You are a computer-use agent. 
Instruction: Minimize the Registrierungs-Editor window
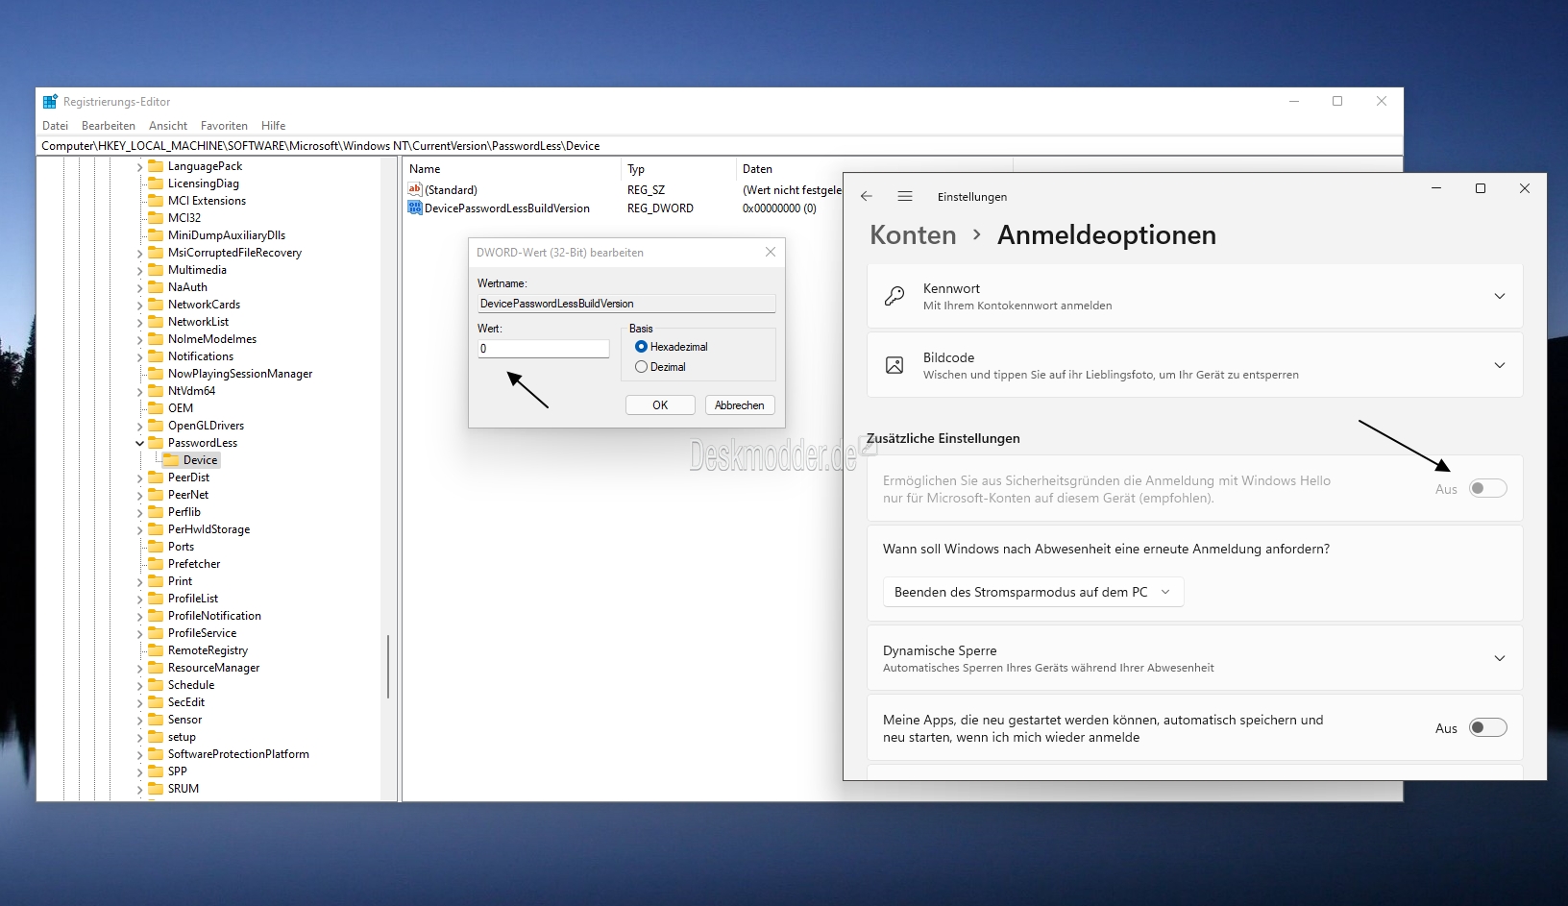(1294, 101)
